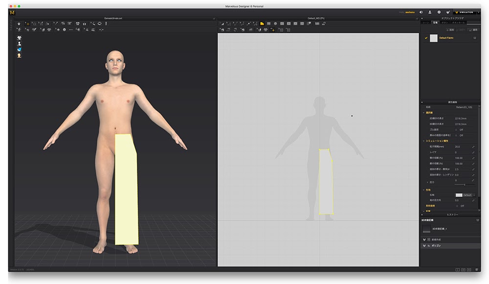Toggle the 厚みの側面 Off checkbox
Viewport: 489px width, 284px height.
pyautogui.click(x=456, y=135)
